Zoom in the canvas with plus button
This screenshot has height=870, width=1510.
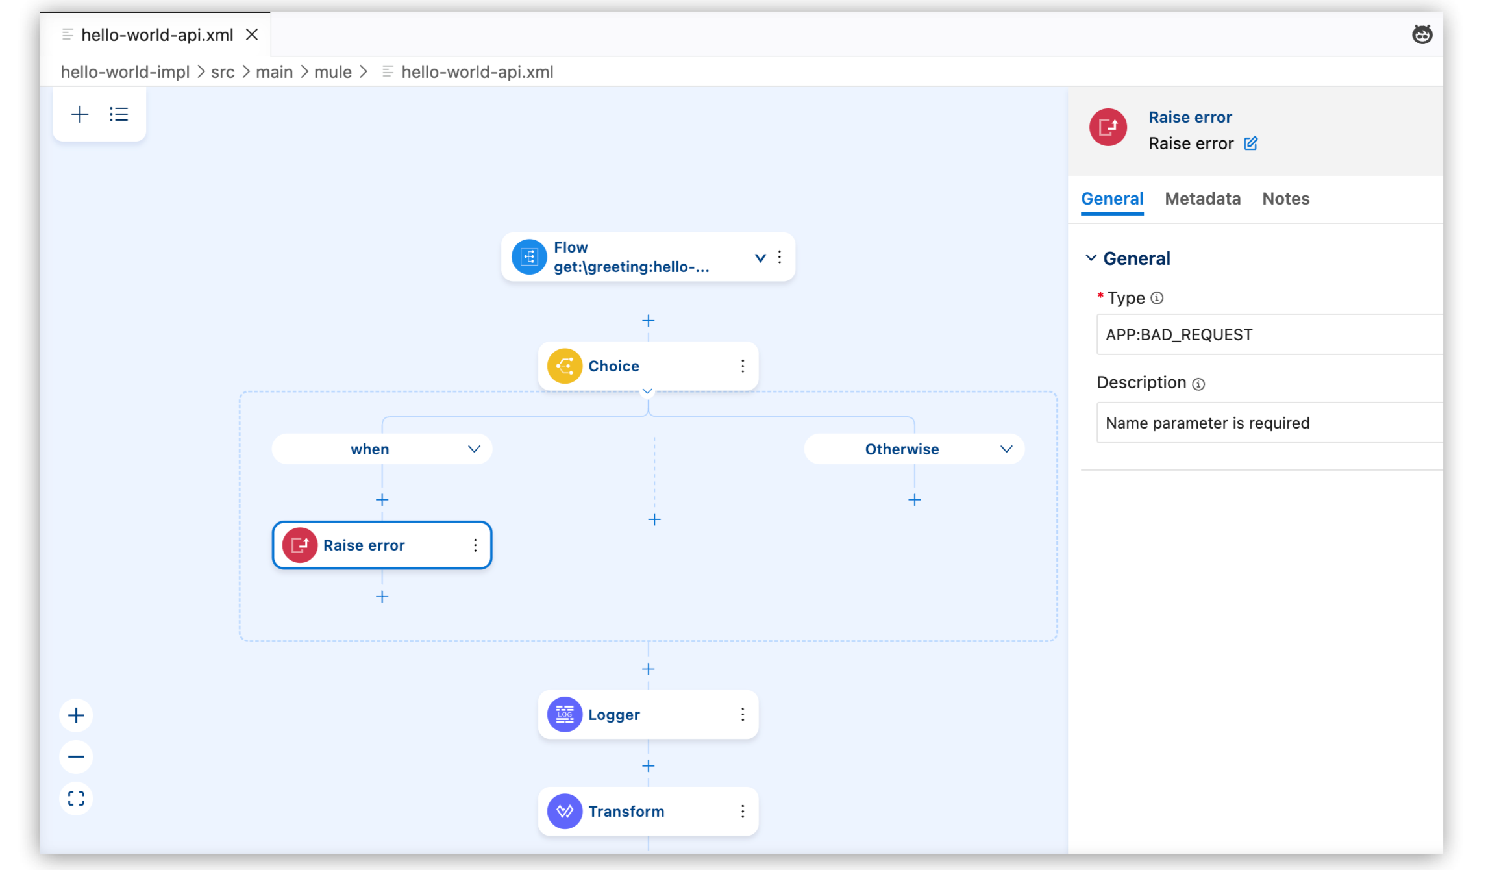pos(76,715)
